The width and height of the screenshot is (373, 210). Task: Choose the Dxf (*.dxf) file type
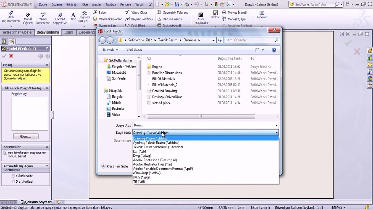140,151
